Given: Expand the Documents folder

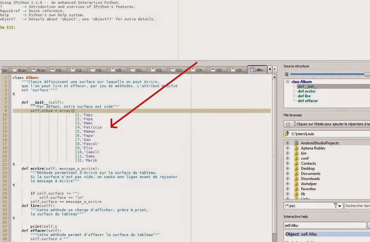Looking at the screenshot, I should pos(287,173).
